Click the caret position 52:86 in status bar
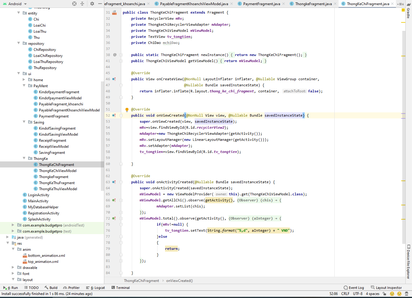Viewport: 412px width, 298px height. [333, 294]
